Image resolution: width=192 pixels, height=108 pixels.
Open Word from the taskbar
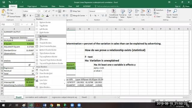[45, 105]
